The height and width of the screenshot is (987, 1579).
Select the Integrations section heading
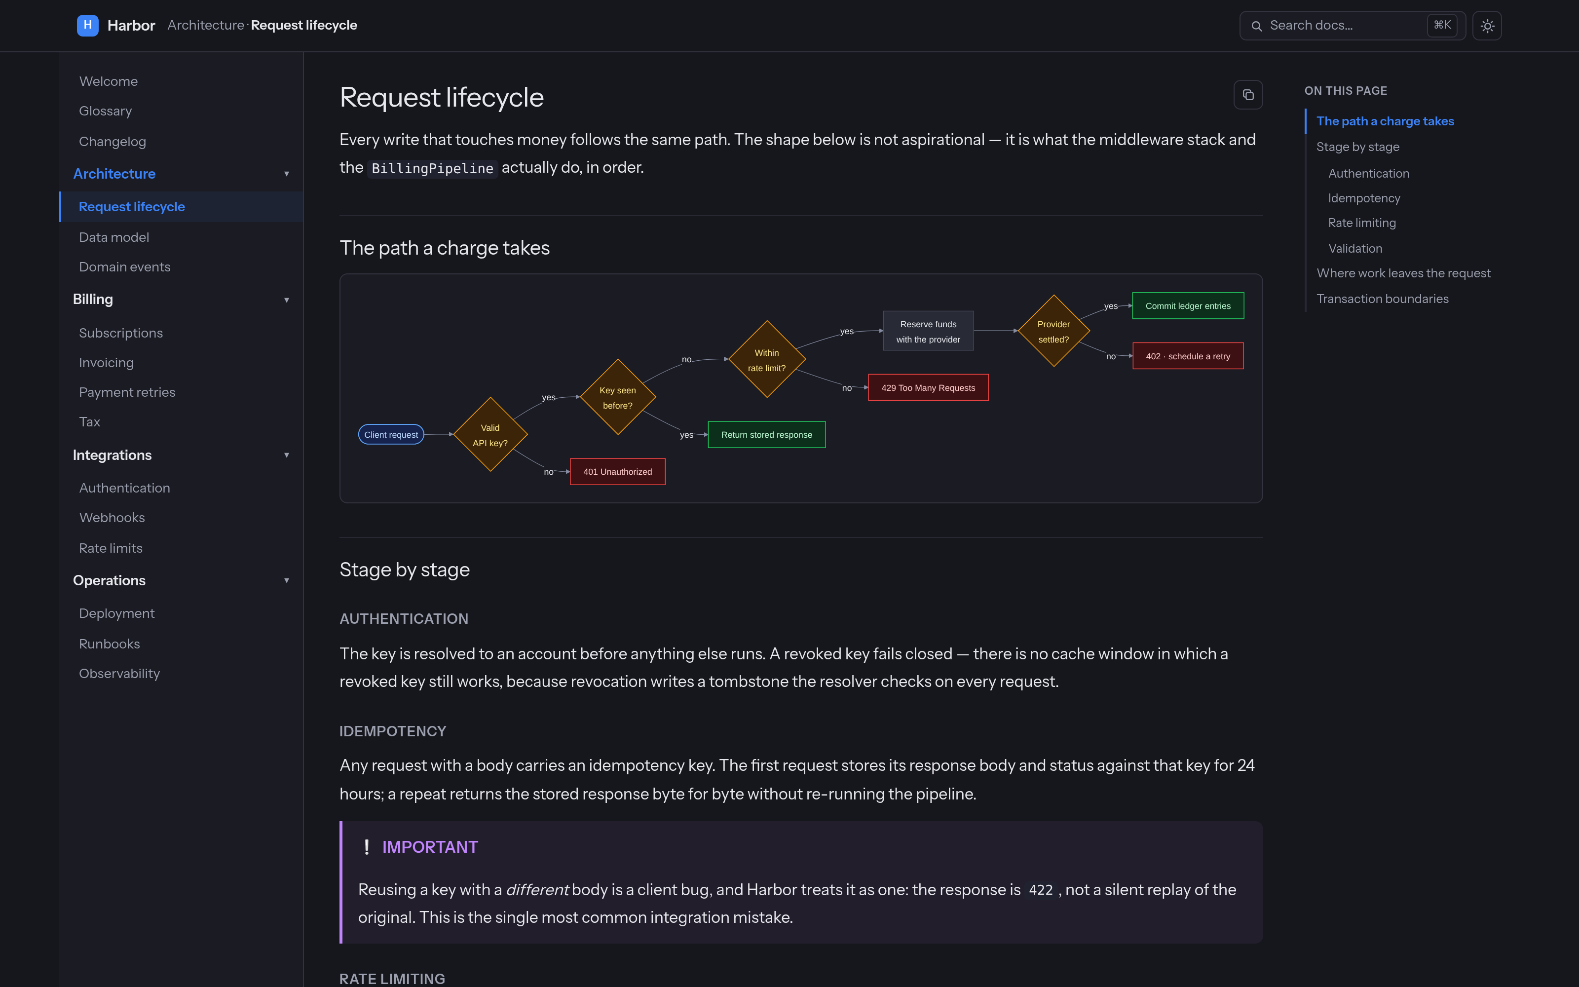coord(112,455)
